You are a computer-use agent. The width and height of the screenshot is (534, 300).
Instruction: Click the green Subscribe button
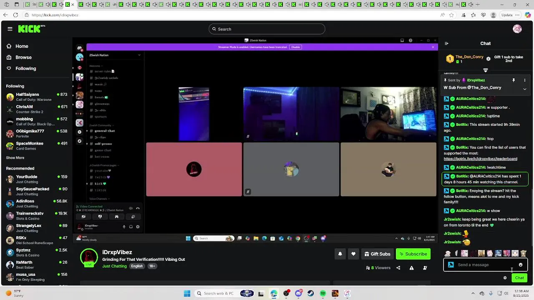pyautogui.click(x=413, y=254)
